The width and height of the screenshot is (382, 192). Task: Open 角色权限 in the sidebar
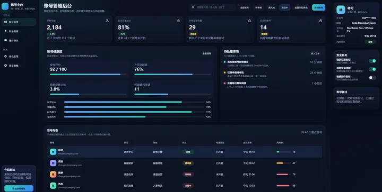(19, 56)
